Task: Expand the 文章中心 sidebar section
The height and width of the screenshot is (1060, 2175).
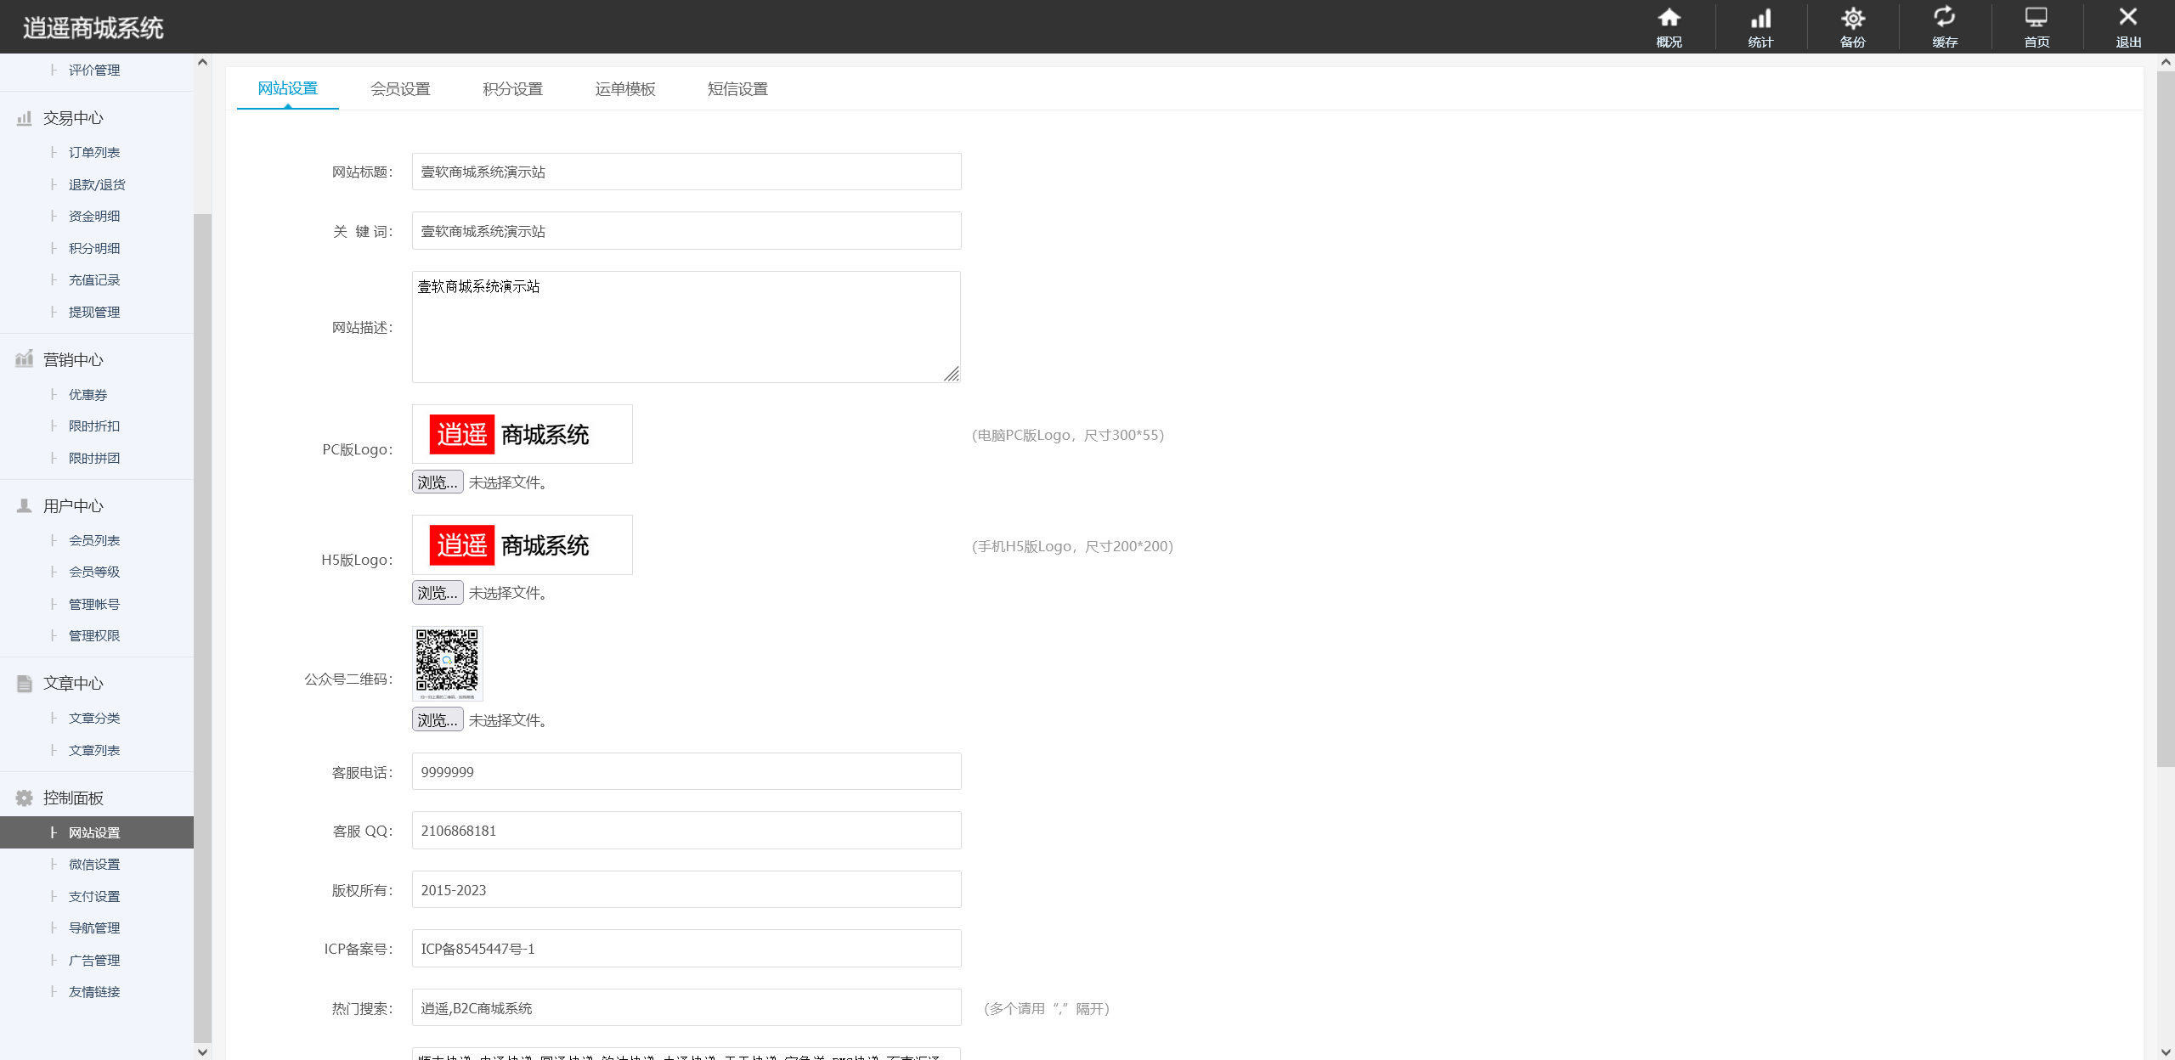Action: click(73, 684)
